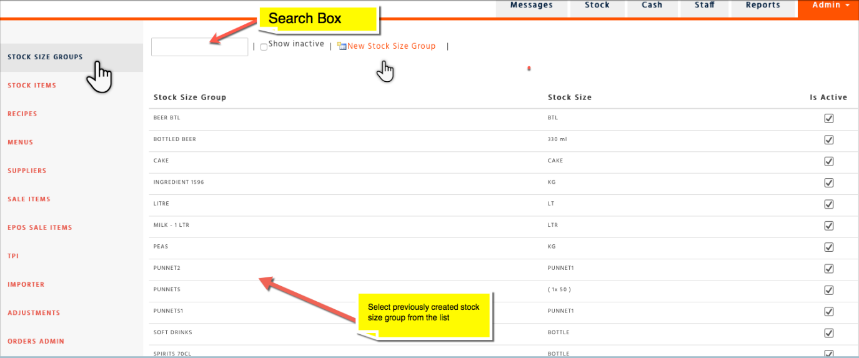Viewport: 859px width, 358px height.
Task: Go to Importer in sidebar
Action: [26, 284]
